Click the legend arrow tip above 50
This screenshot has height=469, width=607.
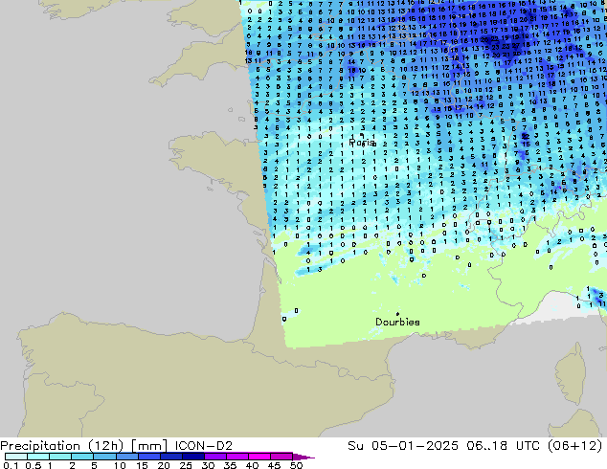303,457
